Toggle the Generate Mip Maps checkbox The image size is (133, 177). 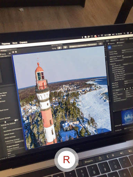pyautogui.click(x=124, y=71)
